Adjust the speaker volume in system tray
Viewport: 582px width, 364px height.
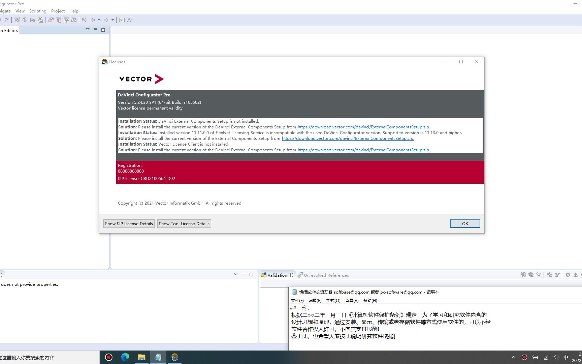coord(556,357)
